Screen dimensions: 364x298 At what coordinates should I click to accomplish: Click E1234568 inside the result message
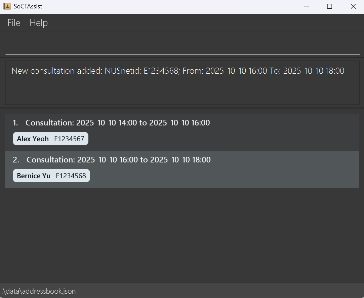point(161,71)
